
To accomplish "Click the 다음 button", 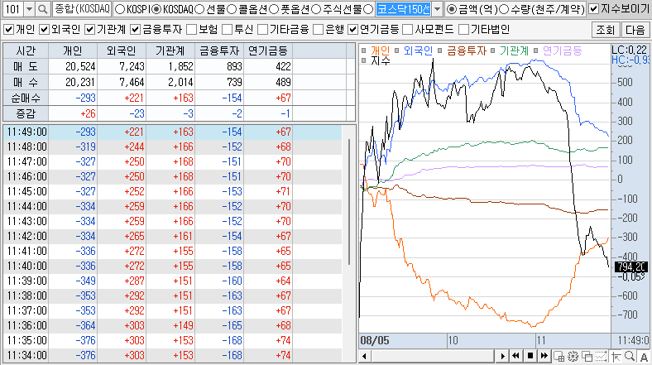I will (635, 30).
